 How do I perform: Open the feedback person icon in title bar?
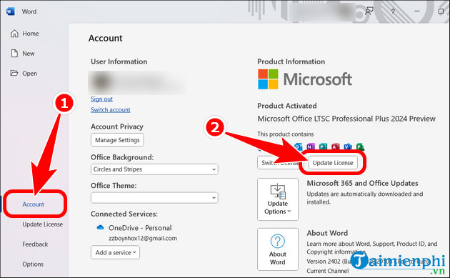[x=369, y=11]
